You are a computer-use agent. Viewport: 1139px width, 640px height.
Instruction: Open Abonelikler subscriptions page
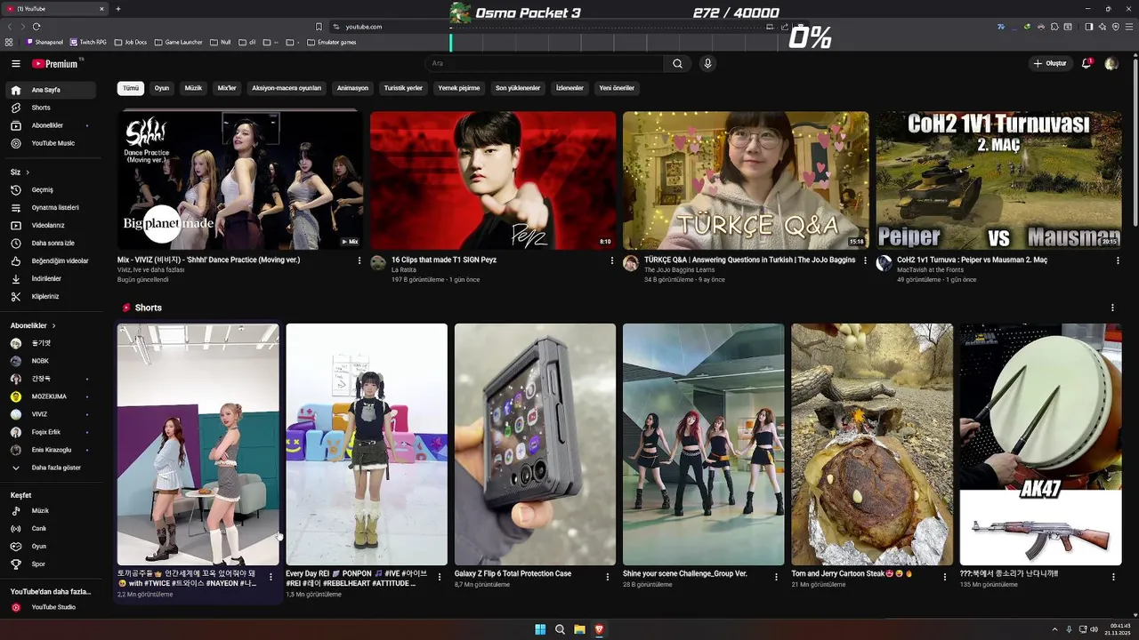point(50,125)
